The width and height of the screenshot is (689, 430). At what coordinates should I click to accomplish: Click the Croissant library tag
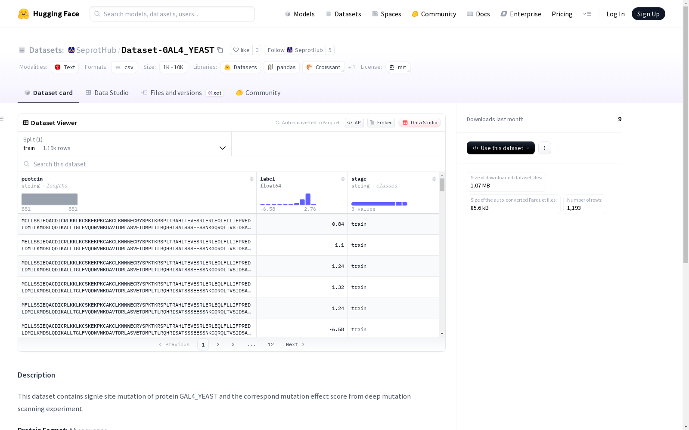(x=323, y=67)
